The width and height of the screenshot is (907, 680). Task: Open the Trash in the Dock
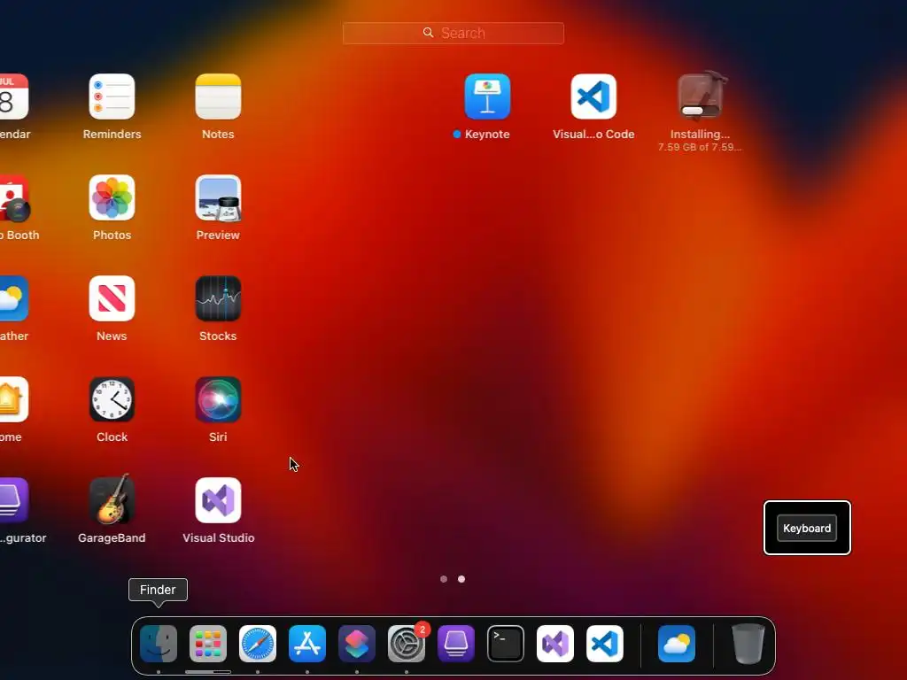(x=748, y=644)
